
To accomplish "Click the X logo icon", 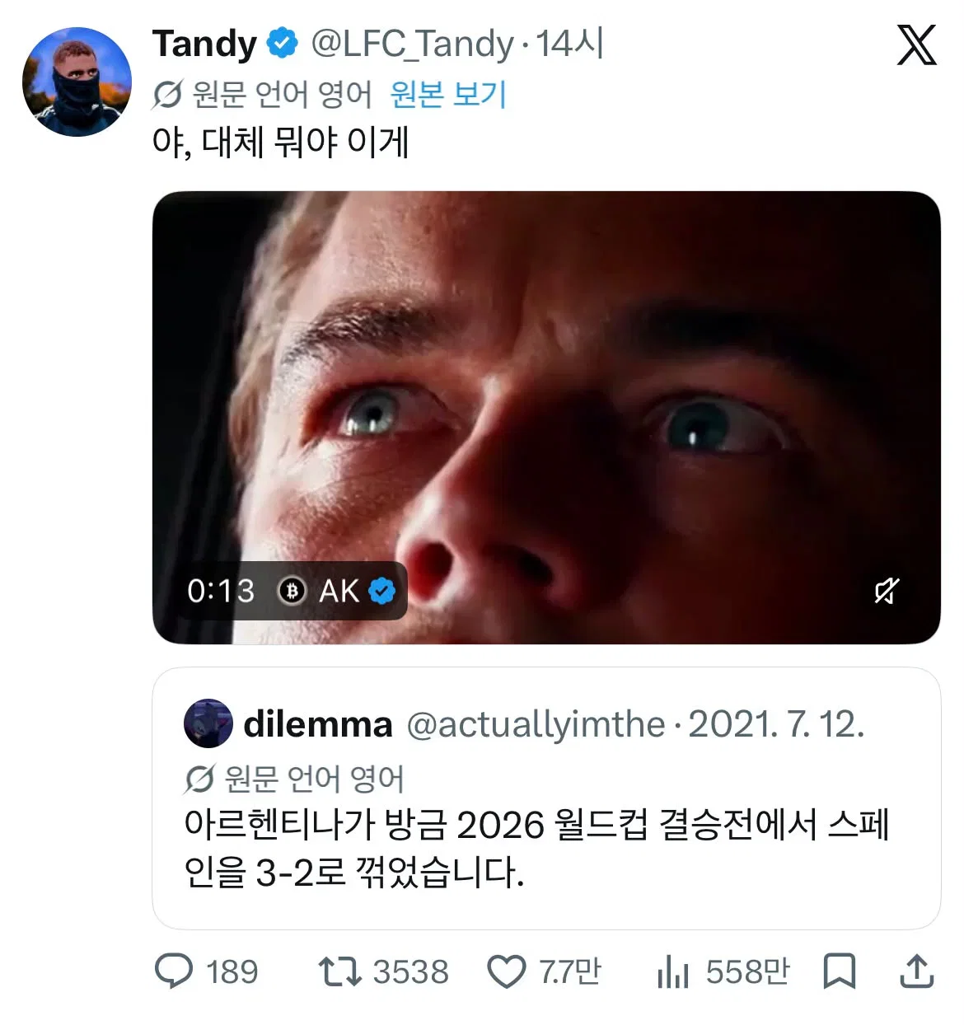I will pos(916,44).
